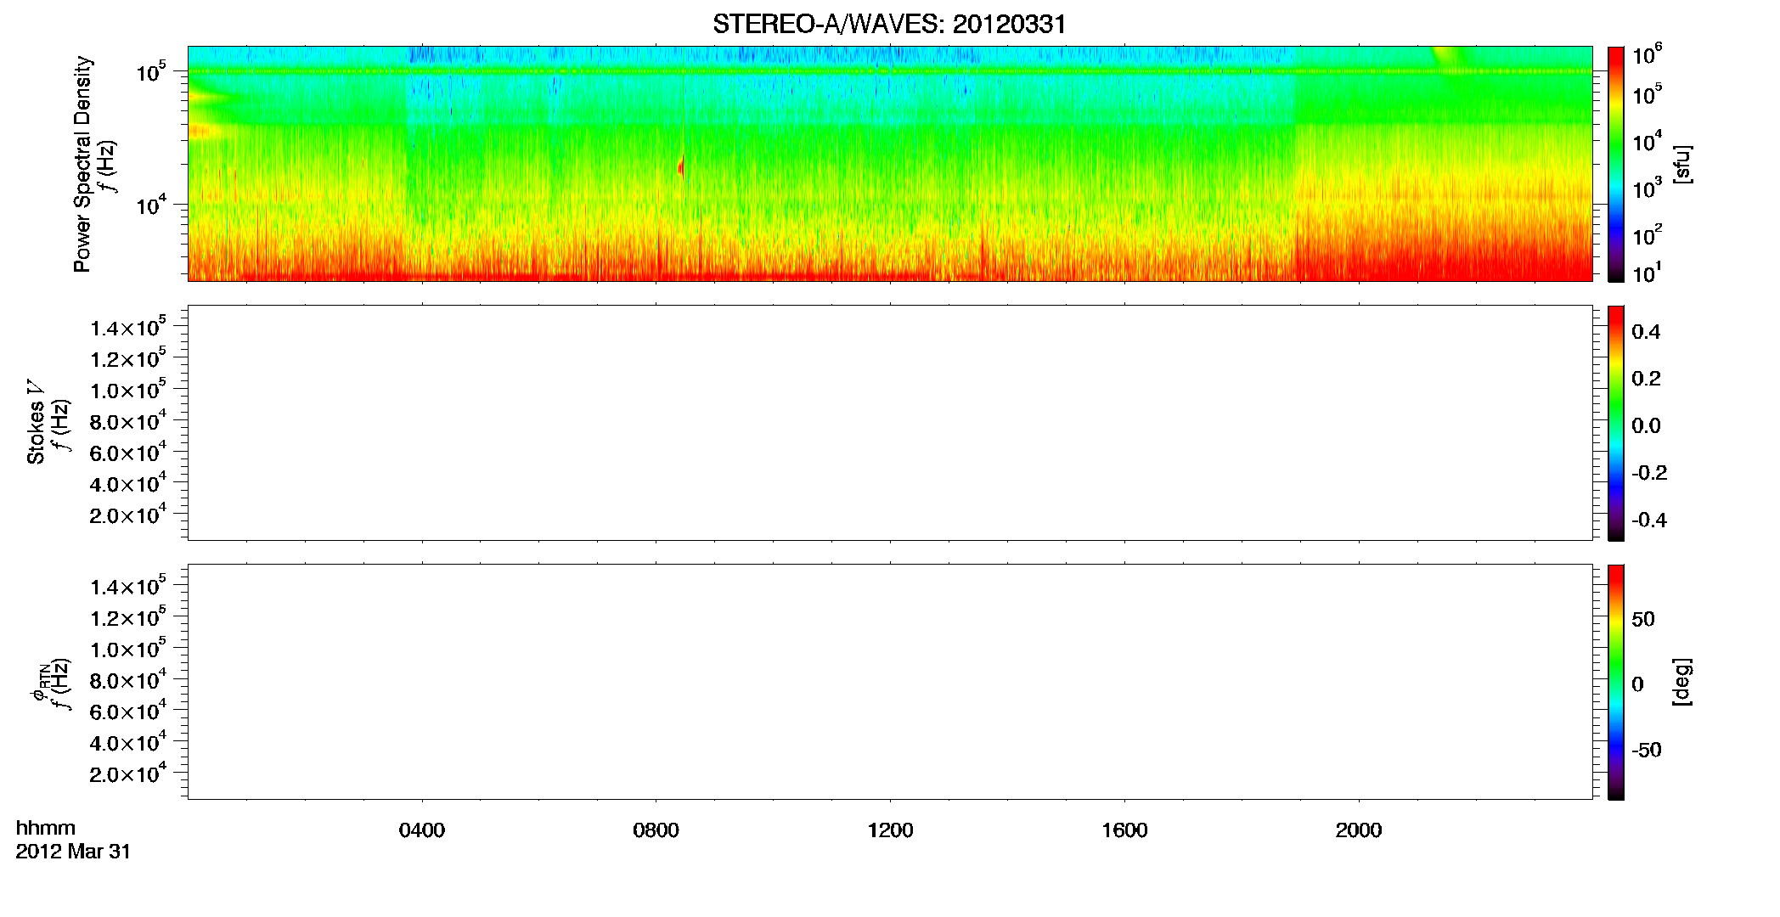Click the hhmm axis unit label

46,828
